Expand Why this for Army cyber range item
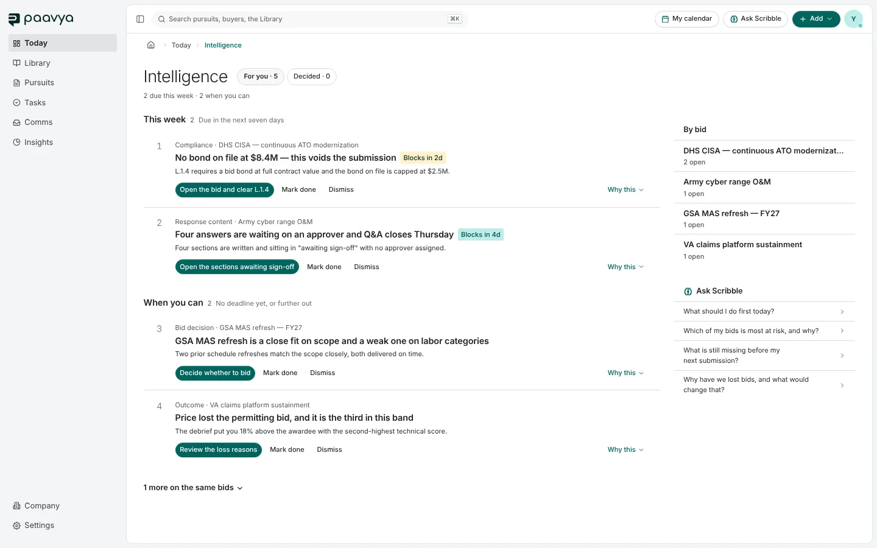 coord(625,267)
